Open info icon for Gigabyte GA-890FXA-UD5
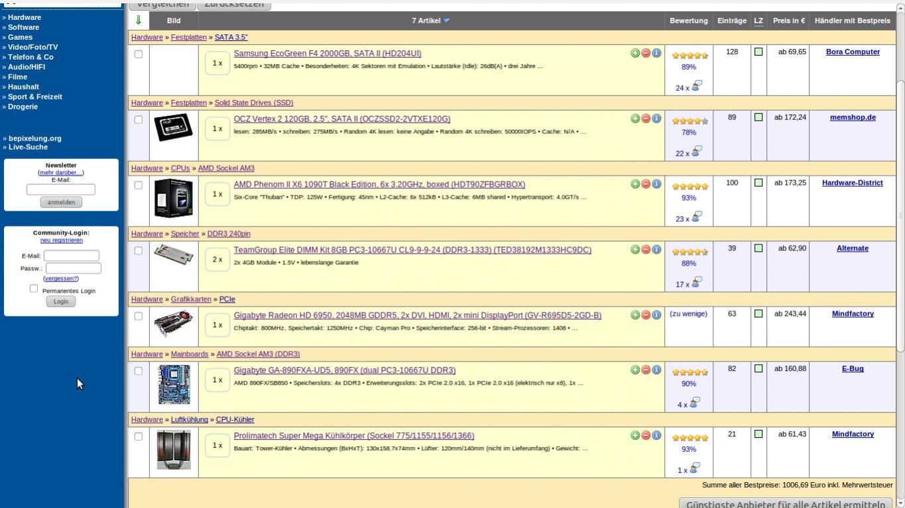 coord(656,370)
